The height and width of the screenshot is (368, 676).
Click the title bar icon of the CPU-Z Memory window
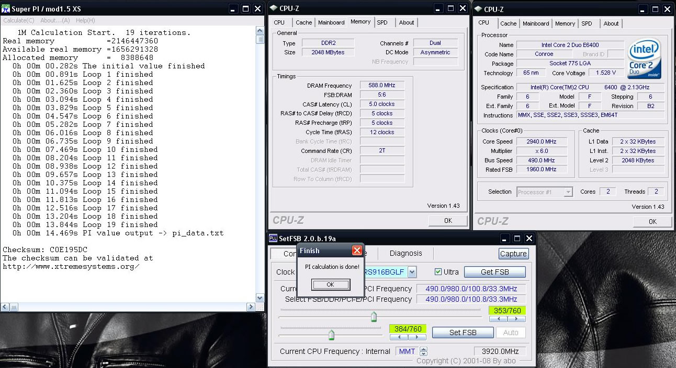pyautogui.click(x=273, y=9)
